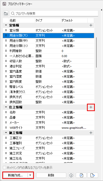Click the export properties icon at bottom right
The image size is (103, 181).
pyautogui.click(x=93, y=175)
